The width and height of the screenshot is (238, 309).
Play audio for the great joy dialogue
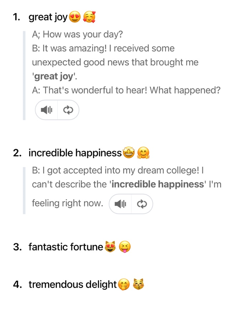(46, 110)
